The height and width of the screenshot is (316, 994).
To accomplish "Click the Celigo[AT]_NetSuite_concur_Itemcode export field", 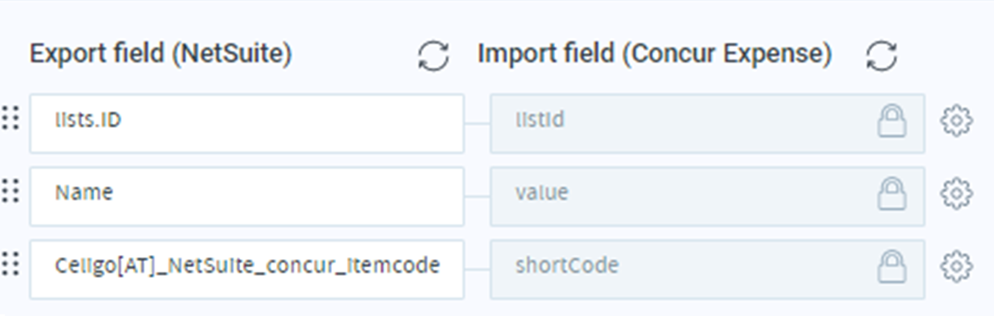I will coord(247,269).
